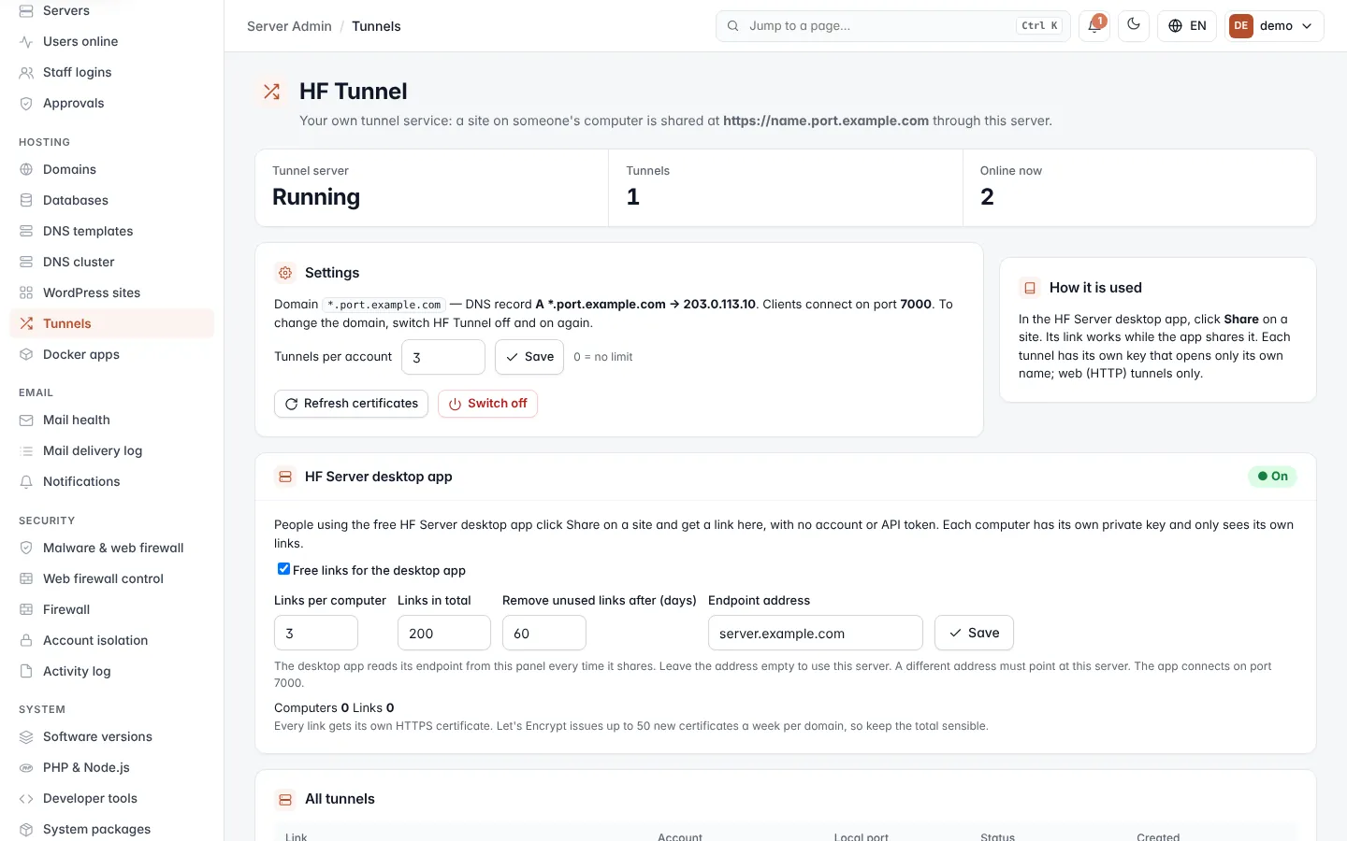Open the Activity log page
The height and width of the screenshot is (841, 1347).
(x=112, y=672)
